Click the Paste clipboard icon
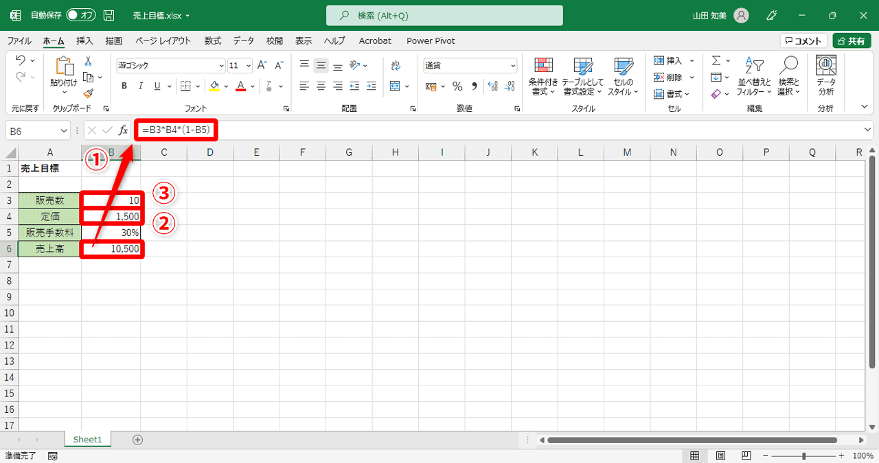Screen dimensions: 879x463 click(x=64, y=67)
